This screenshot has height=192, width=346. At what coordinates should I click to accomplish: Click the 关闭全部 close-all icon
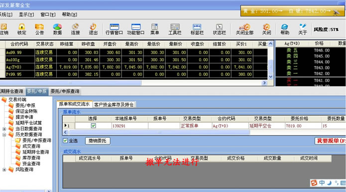point(244,29)
